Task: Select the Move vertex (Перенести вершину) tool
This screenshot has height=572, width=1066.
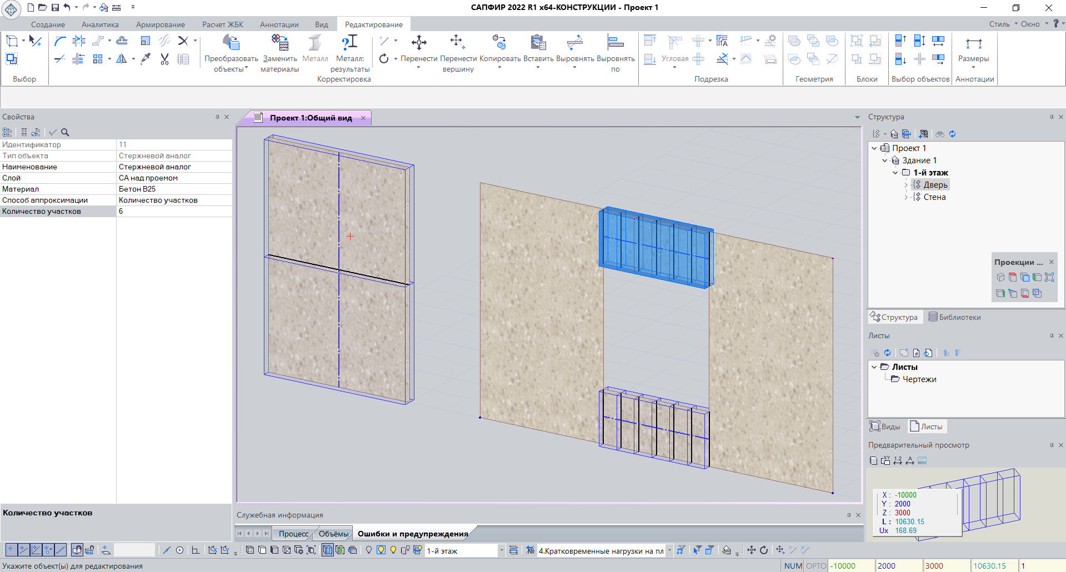Action: tap(457, 42)
